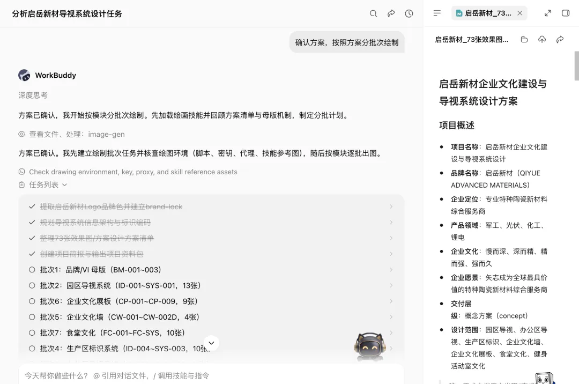The height and width of the screenshot is (384, 579).
Task: Toggle the side panel layout icon
Action: (x=566, y=13)
